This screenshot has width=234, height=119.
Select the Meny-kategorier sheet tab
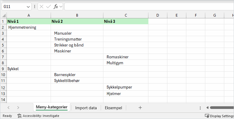[52, 107]
